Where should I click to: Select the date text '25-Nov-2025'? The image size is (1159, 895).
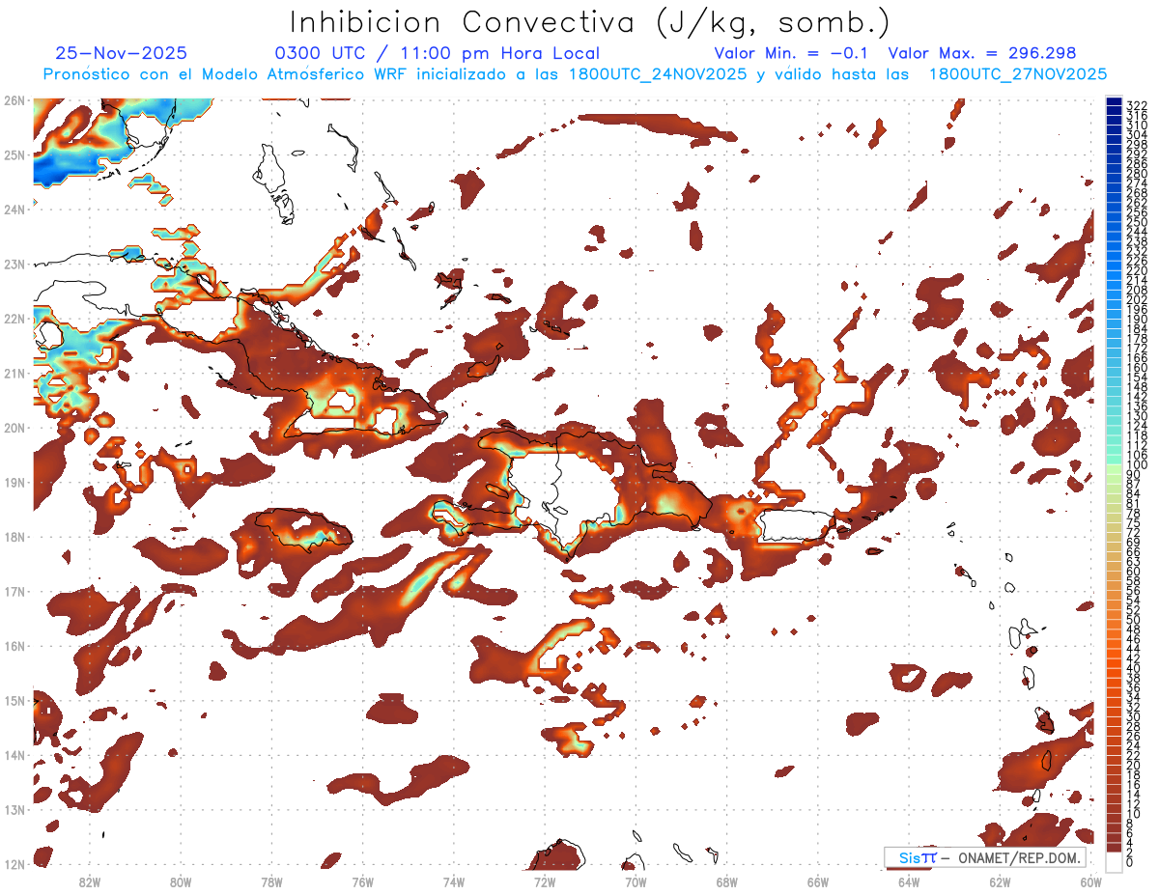(122, 54)
